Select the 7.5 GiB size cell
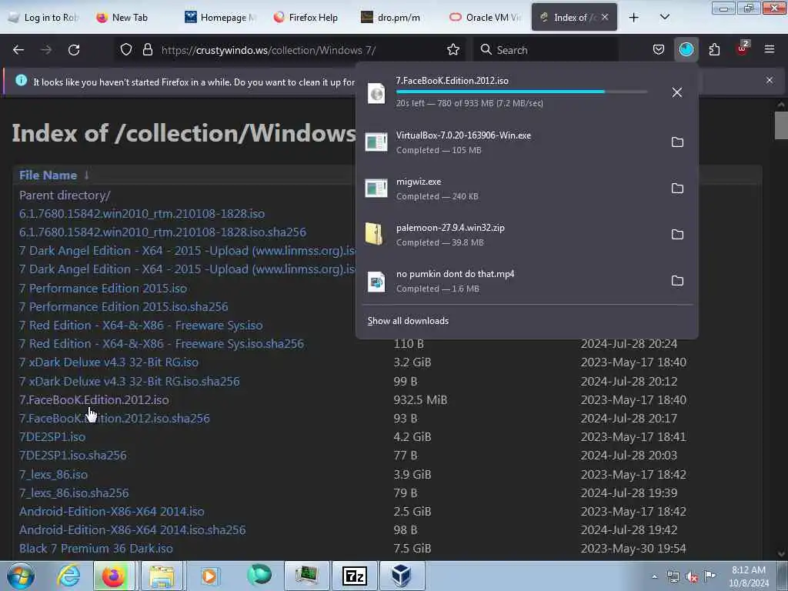This screenshot has width=788, height=591. coord(412,548)
